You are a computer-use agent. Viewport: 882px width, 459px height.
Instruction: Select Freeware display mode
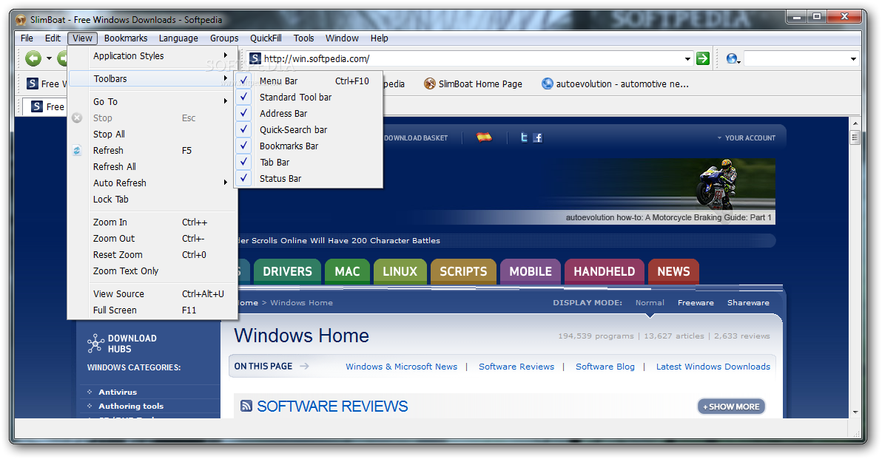click(x=696, y=302)
